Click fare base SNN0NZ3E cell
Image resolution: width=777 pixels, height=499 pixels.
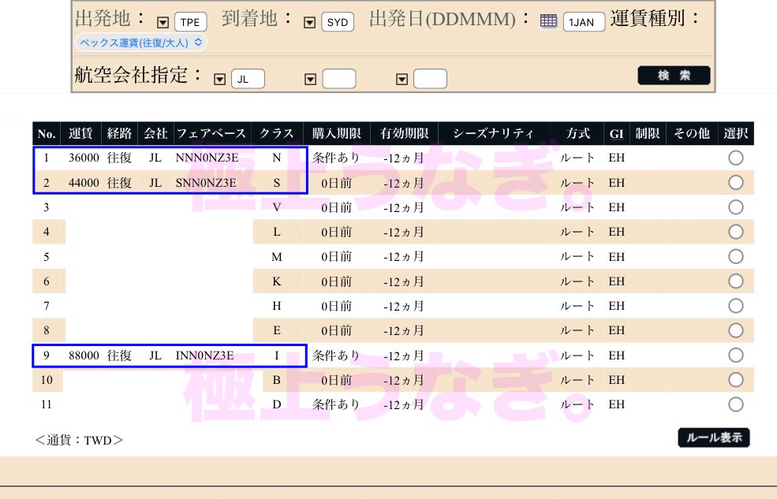point(206,183)
